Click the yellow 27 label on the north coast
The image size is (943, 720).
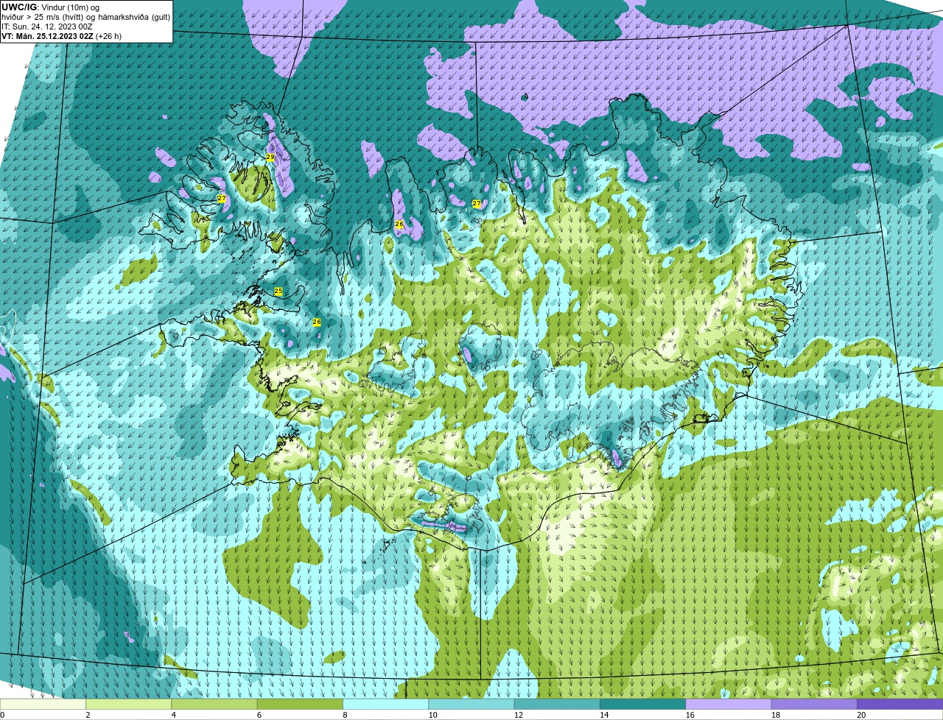(477, 204)
